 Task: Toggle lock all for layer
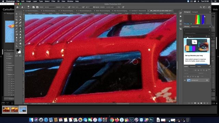point(198,77)
